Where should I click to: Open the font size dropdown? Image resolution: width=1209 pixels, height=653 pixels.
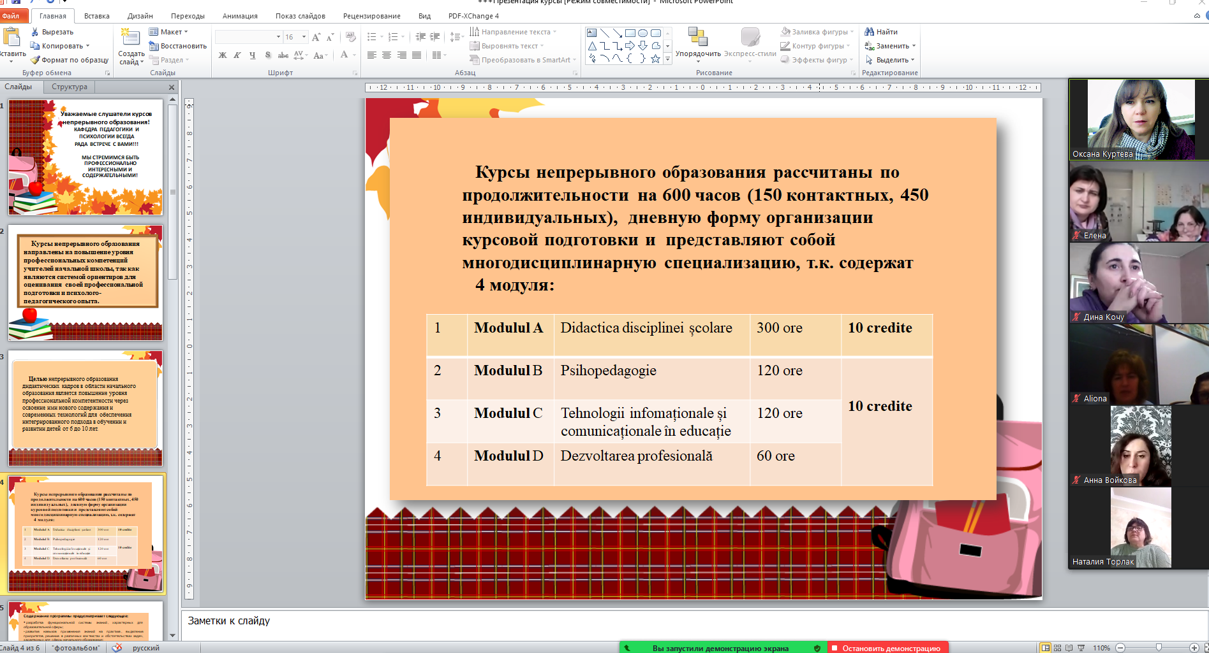coord(304,37)
